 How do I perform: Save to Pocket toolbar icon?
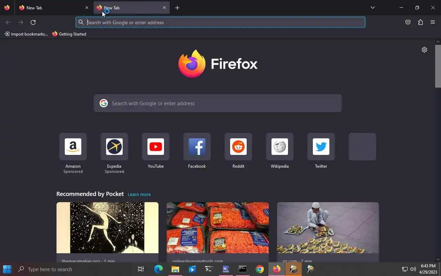coord(408,22)
